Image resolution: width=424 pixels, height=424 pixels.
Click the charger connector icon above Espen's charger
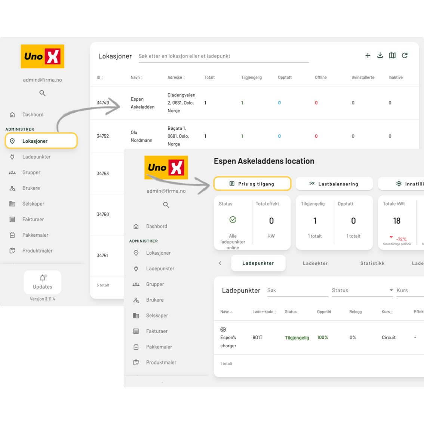click(x=223, y=330)
